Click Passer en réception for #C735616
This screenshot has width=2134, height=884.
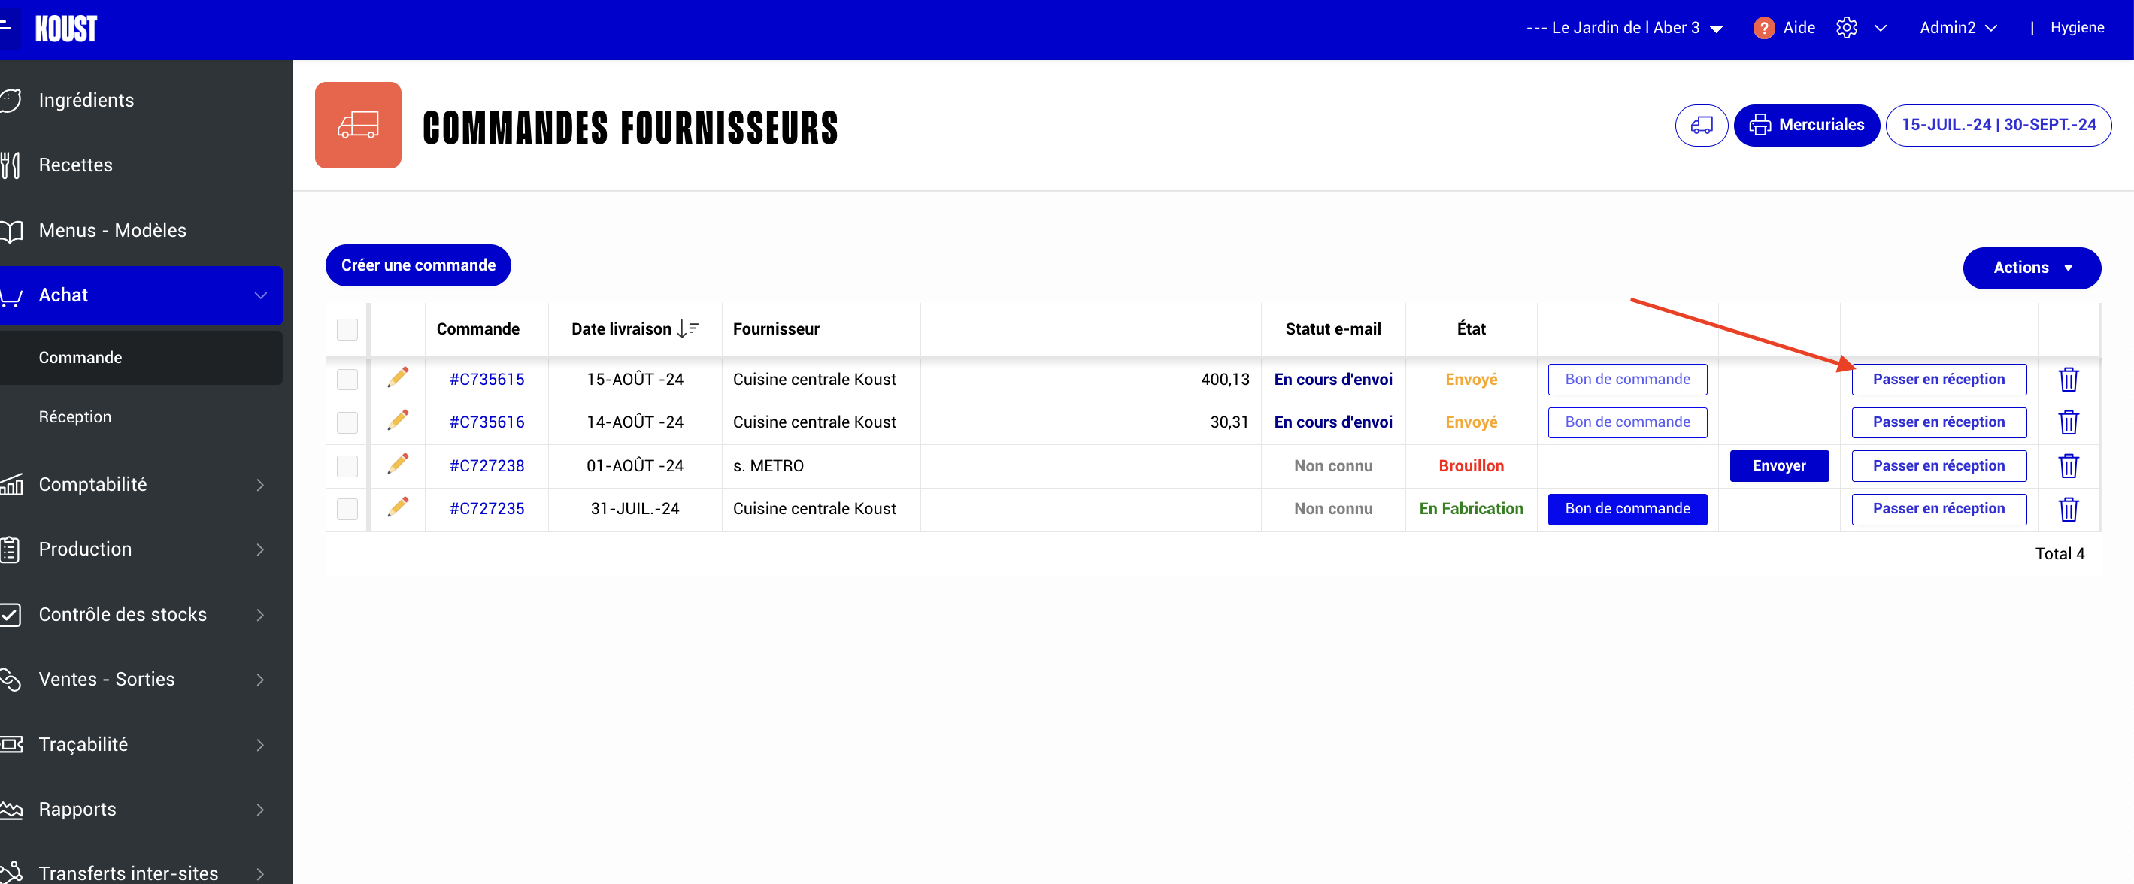pyautogui.click(x=1939, y=422)
